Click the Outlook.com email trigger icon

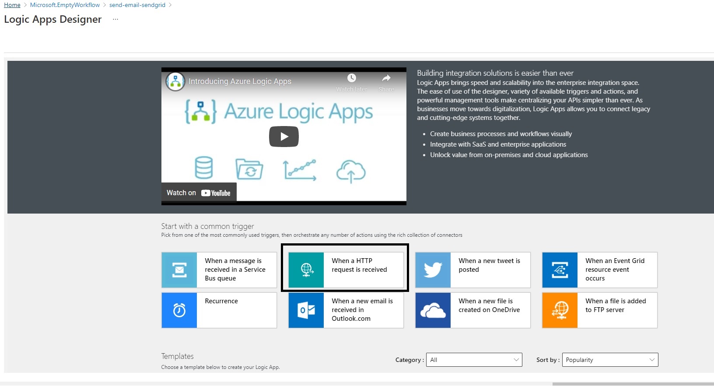(x=306, y=310)
